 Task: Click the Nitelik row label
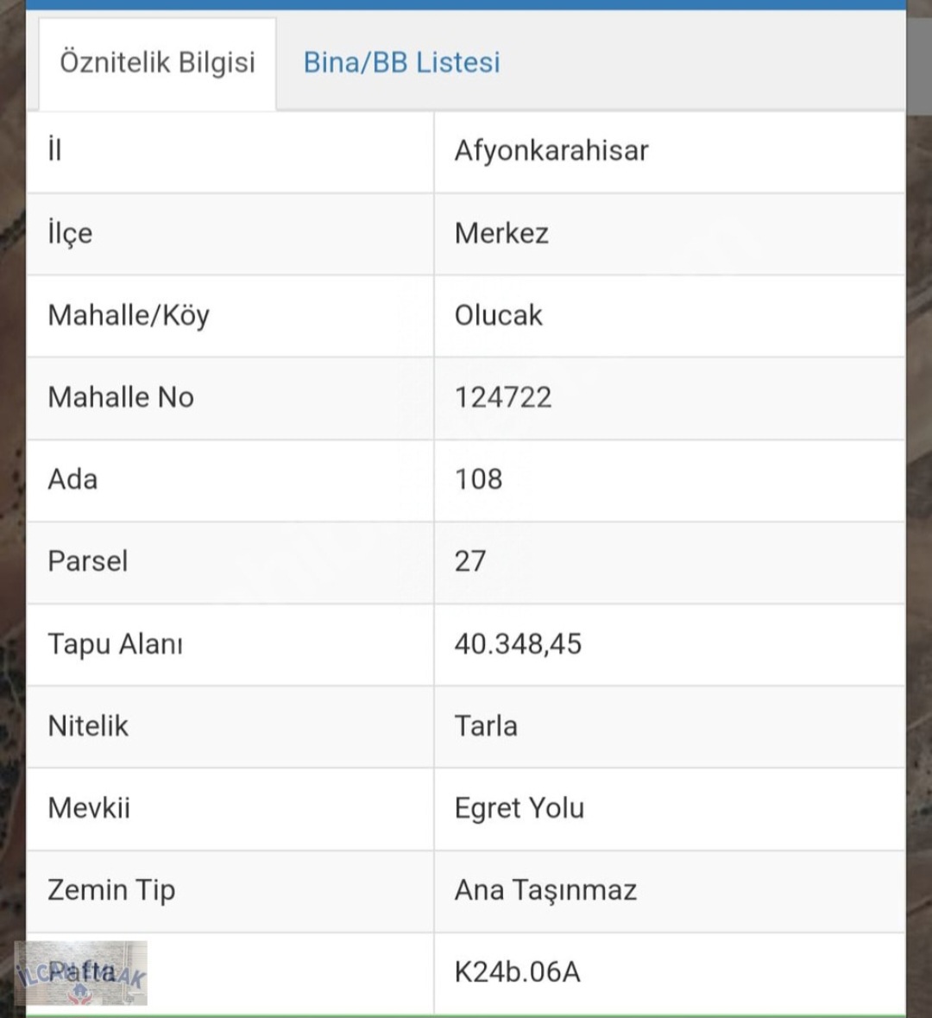point(88,726)
